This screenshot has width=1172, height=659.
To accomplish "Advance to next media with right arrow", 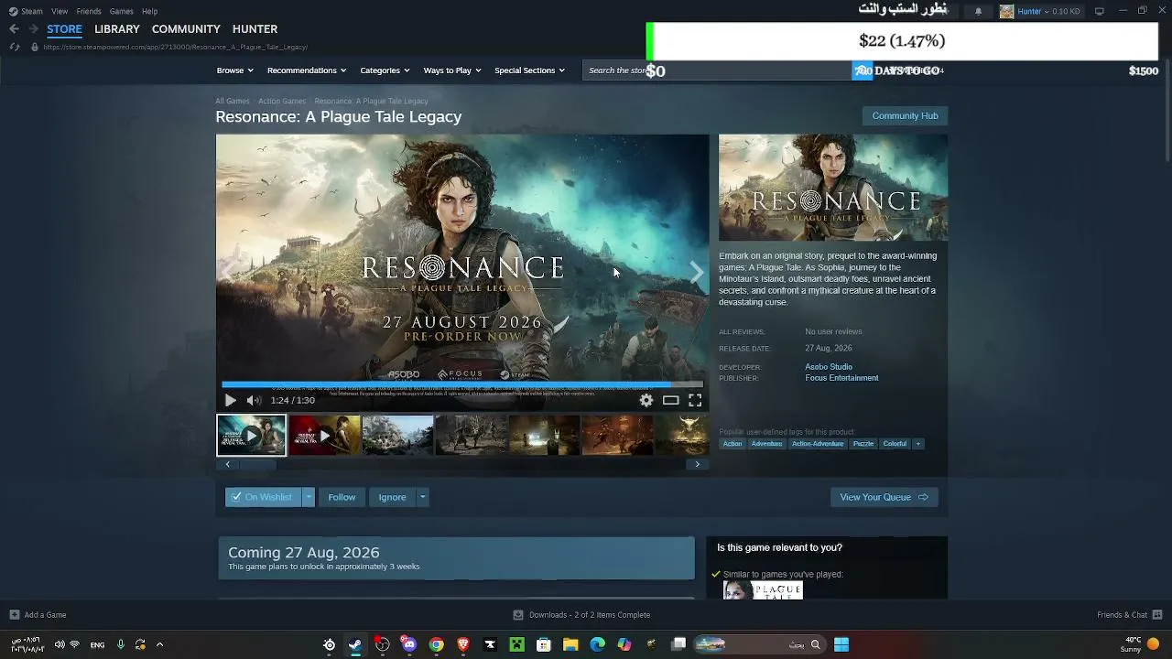I will tap(697, 272).
